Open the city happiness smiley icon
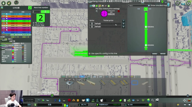 pyautogui.click(x=150, y=105)
